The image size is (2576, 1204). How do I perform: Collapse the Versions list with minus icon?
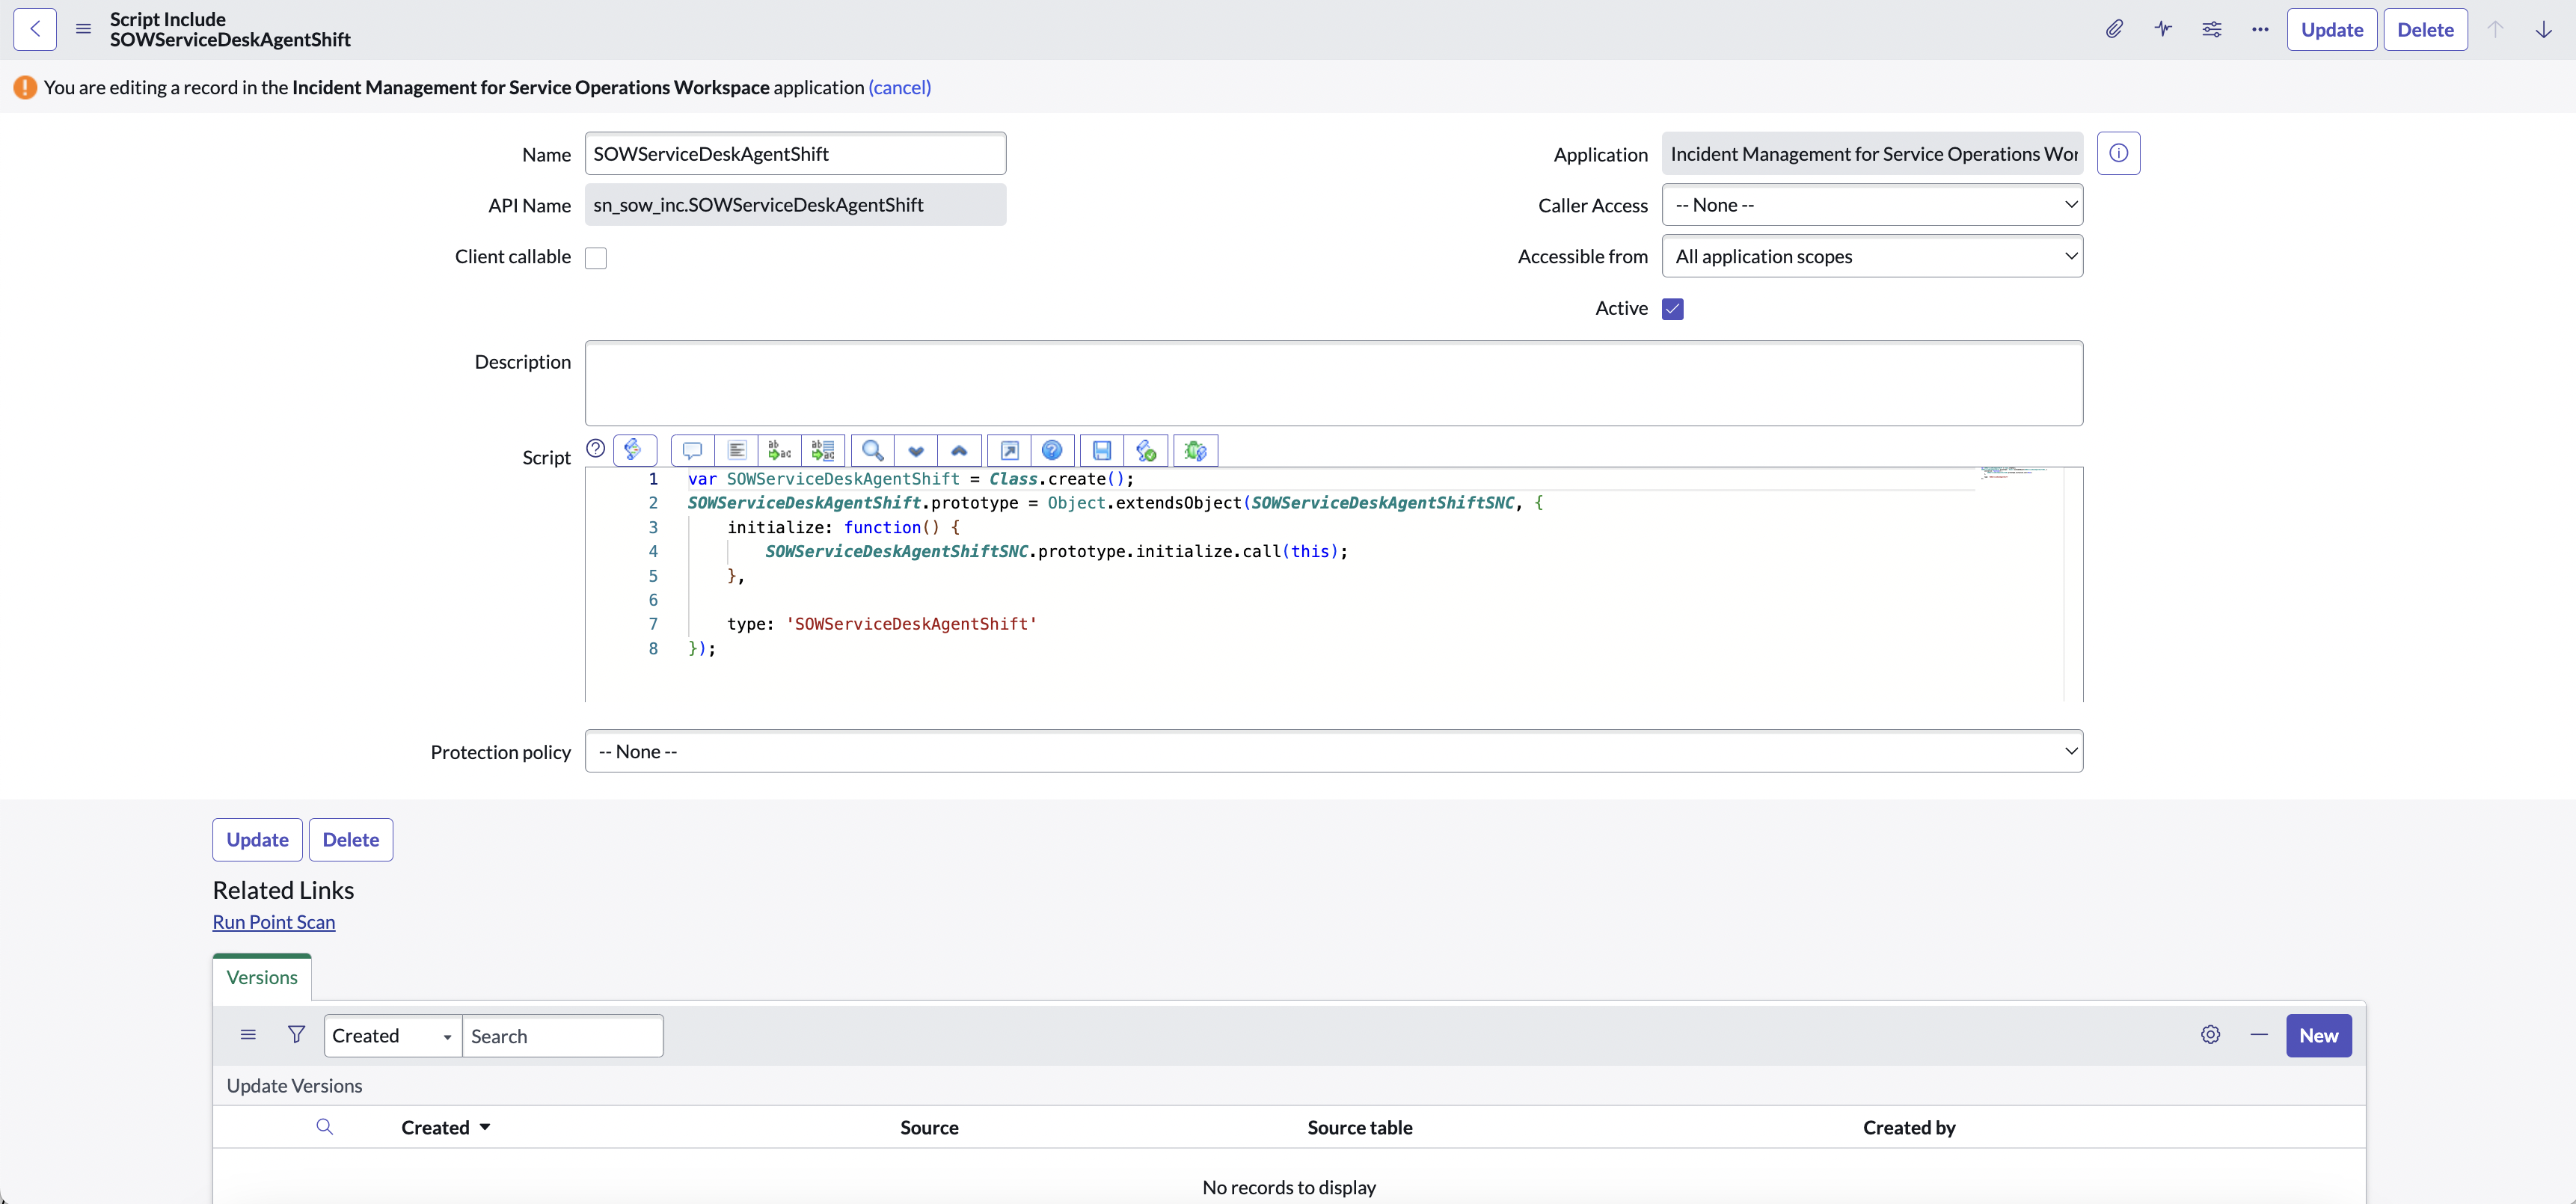coord(2259,1035)
